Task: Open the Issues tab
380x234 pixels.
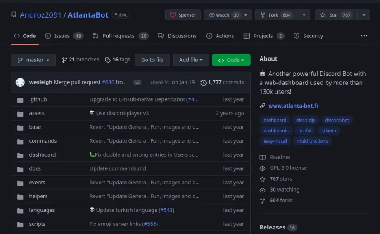Action: coord(64,36)
